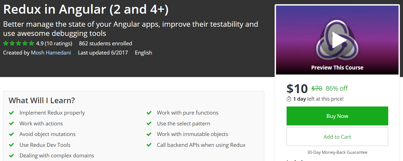Click the stopwatch icon beside 1 day left
The width and height of the screenshot is (403, 161).
coord(289,99)
